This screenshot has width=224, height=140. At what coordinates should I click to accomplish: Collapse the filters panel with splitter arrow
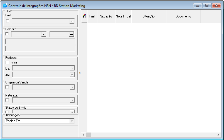(x=80, y=73)
